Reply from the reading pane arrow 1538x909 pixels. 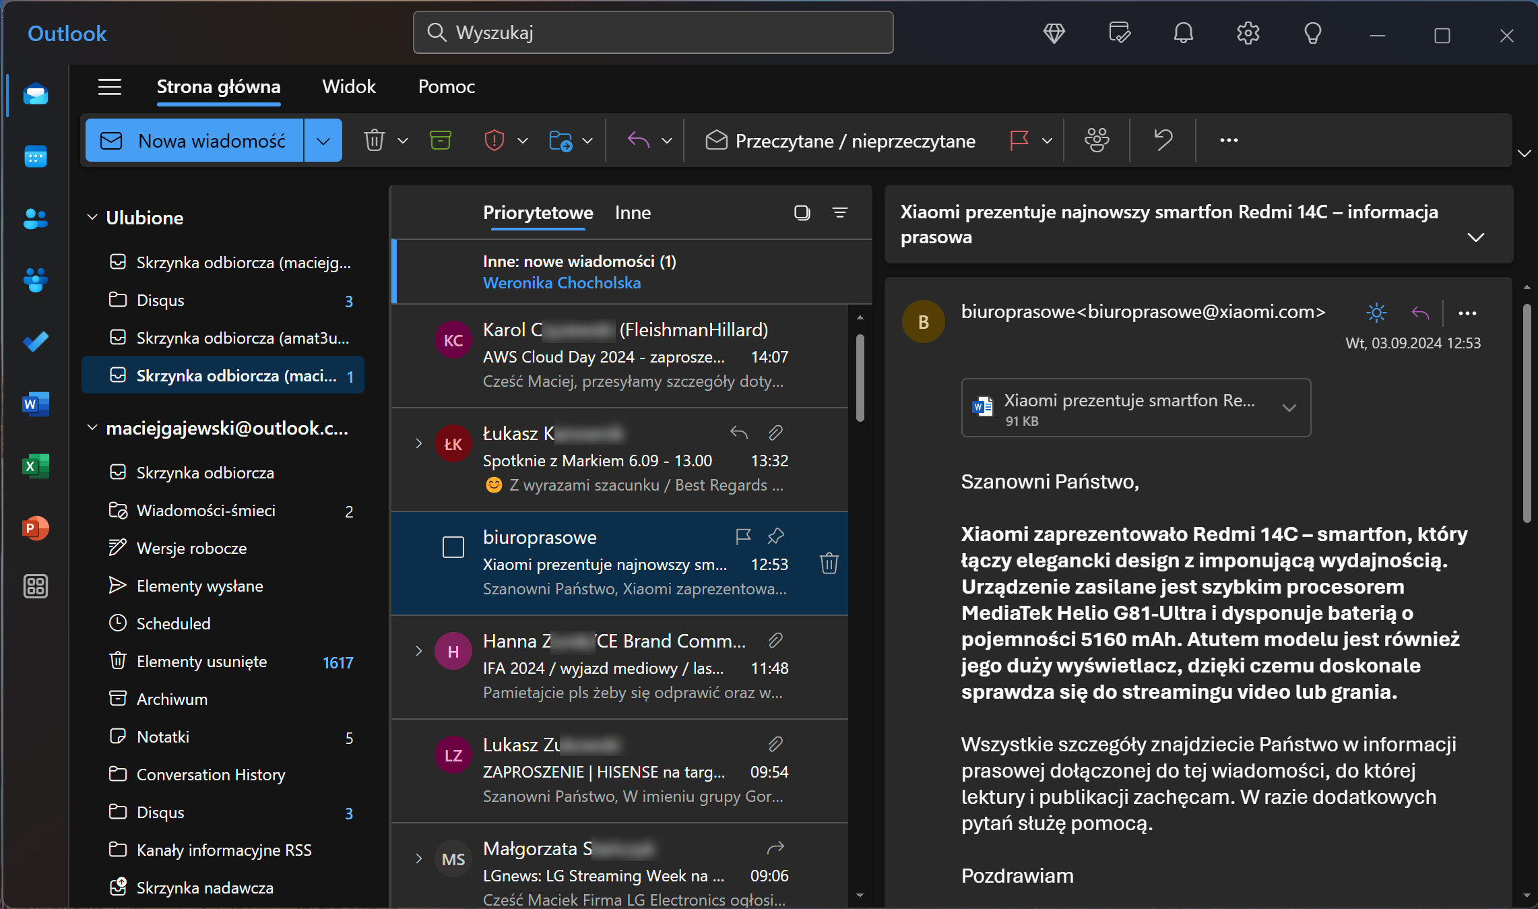pos(1420,313)
